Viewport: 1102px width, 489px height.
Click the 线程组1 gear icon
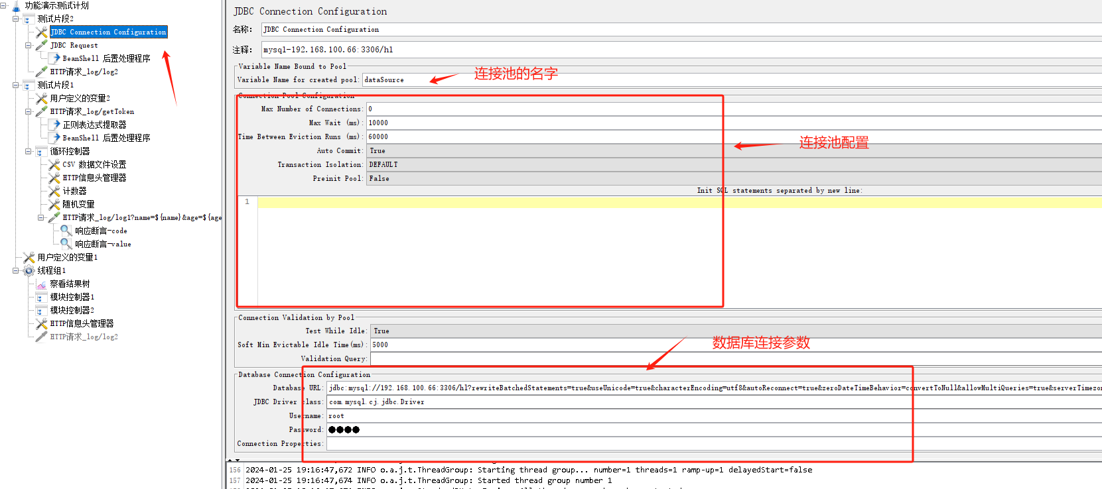(x=29, y=270)
